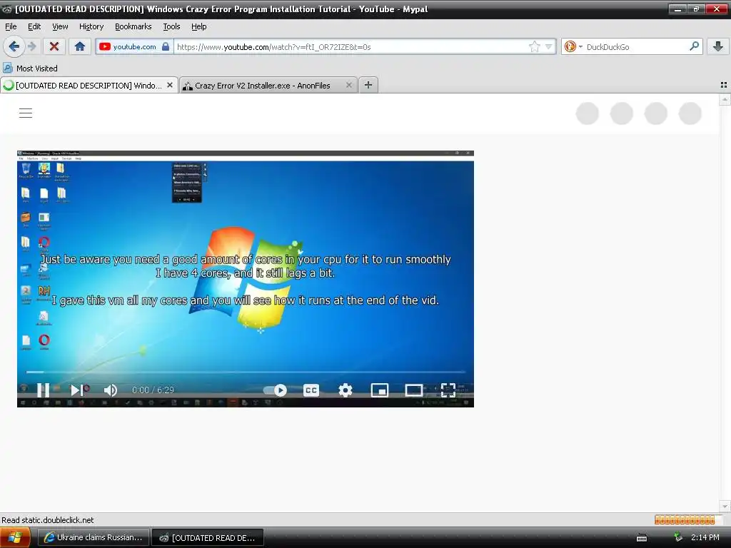Open the History menu

tap(91, 26)
